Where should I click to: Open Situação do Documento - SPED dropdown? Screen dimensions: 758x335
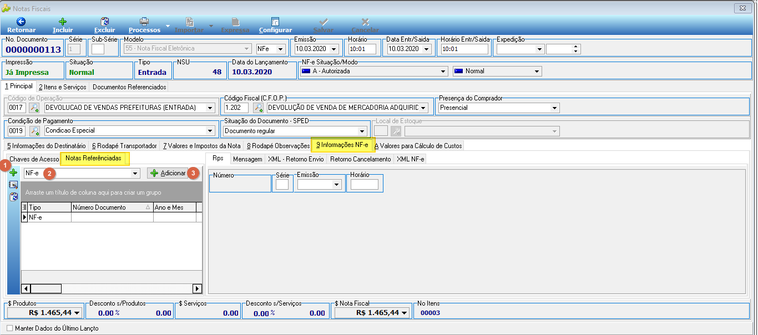pyautogui.click(x=362, y=131)
